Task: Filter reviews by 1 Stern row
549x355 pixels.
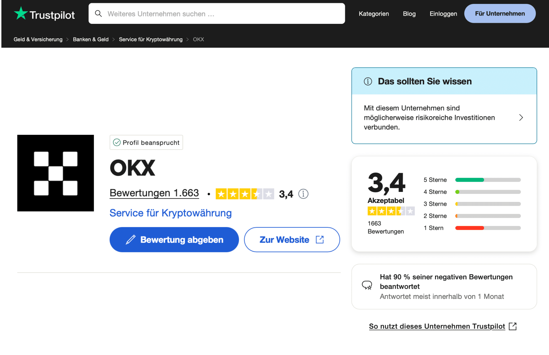Action: pos(472,228)
